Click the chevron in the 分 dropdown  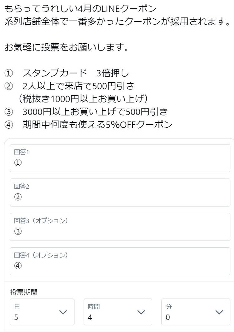point(219,312)
